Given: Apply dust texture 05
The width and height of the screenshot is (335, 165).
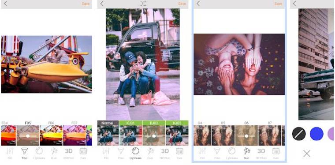Looking at the screenshot, I should coord(223,135).
